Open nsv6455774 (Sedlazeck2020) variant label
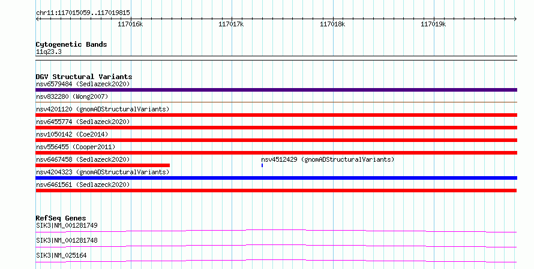The image size is (534, 269). coord(83,122)
